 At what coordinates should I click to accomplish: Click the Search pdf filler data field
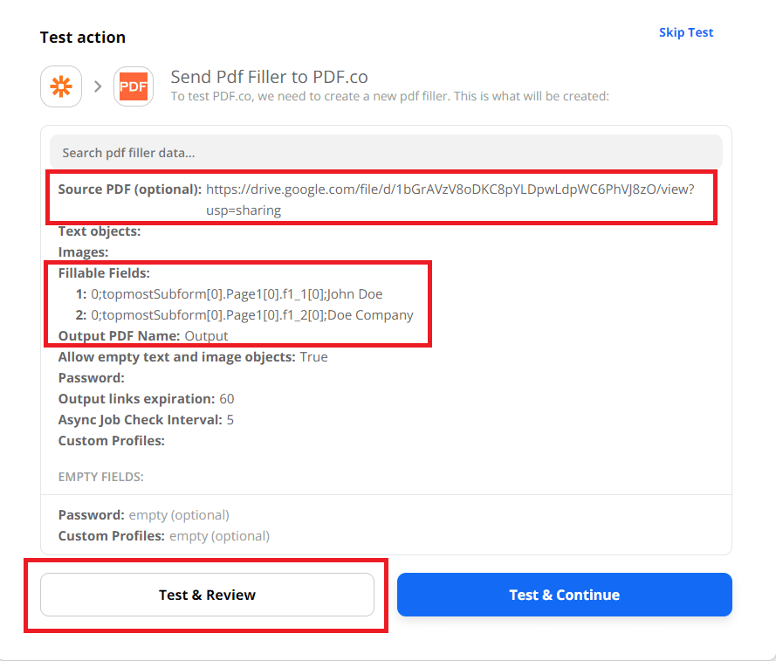pos(386,152)
